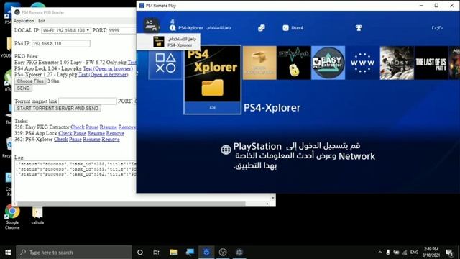Select the Ghost of Tsushima game tile

pyautogui.click(x=397, y=63)
